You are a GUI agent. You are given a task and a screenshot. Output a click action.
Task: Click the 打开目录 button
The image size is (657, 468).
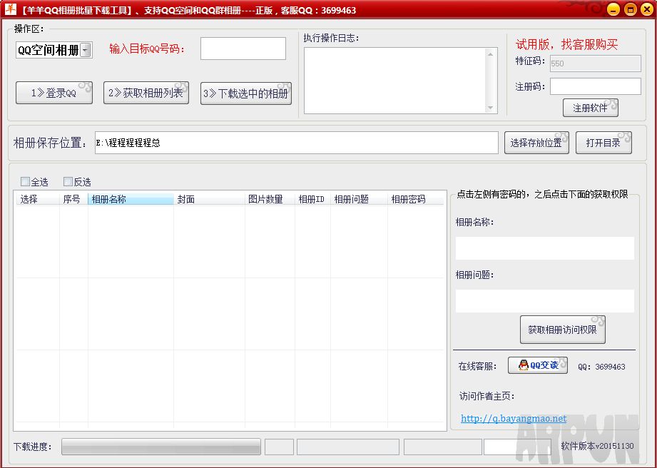click(x=603, y=143)
